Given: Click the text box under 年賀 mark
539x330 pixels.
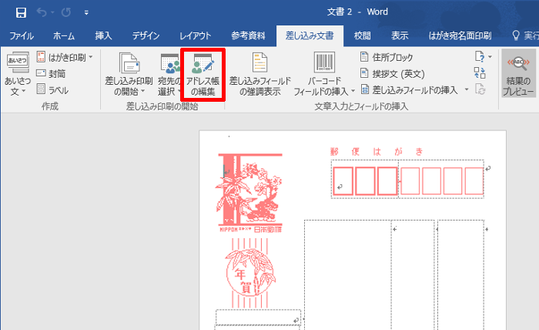Looking at the screenshot, I should [258, 317].
